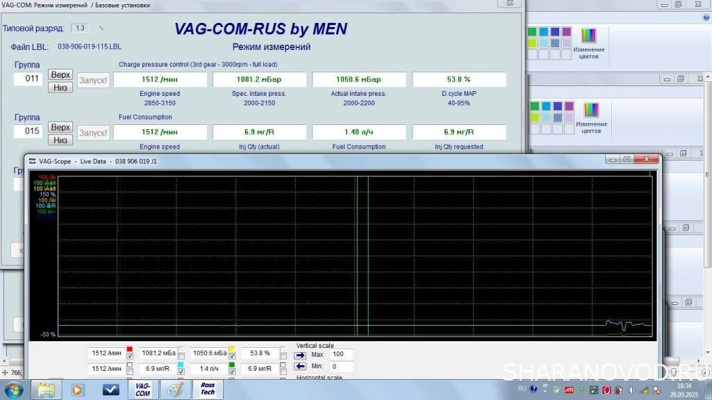Open the Paint app in taskbar

point(174,390)
